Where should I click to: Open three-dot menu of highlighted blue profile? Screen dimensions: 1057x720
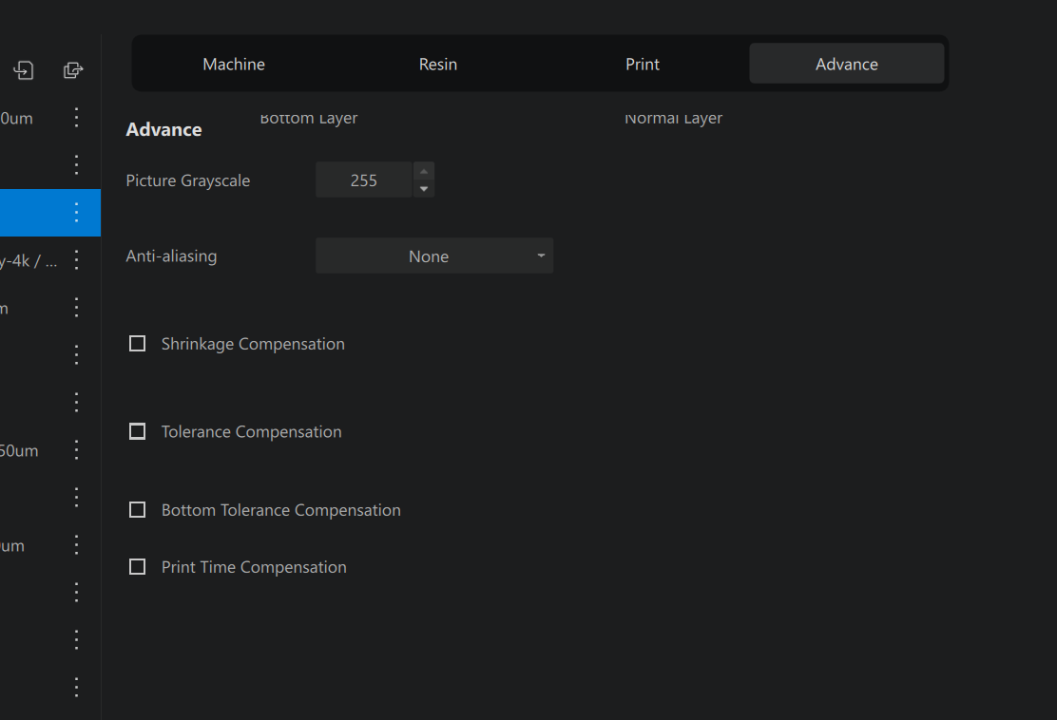tap(76, 213)
